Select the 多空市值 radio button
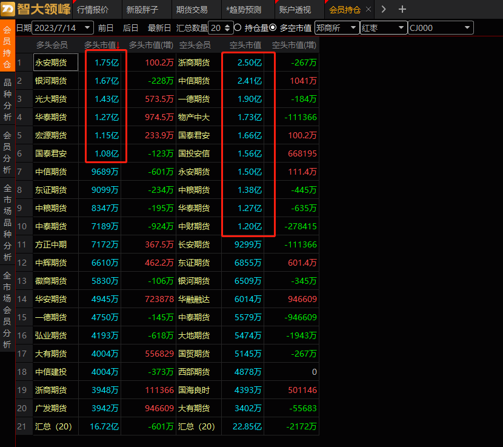The height and width of the screenshot is (447, 503). click(x=273, y=28)
